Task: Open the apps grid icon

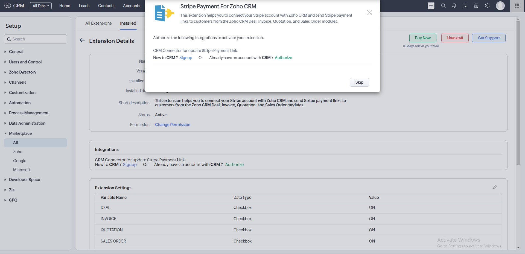Action: click(x=517, y=6)
